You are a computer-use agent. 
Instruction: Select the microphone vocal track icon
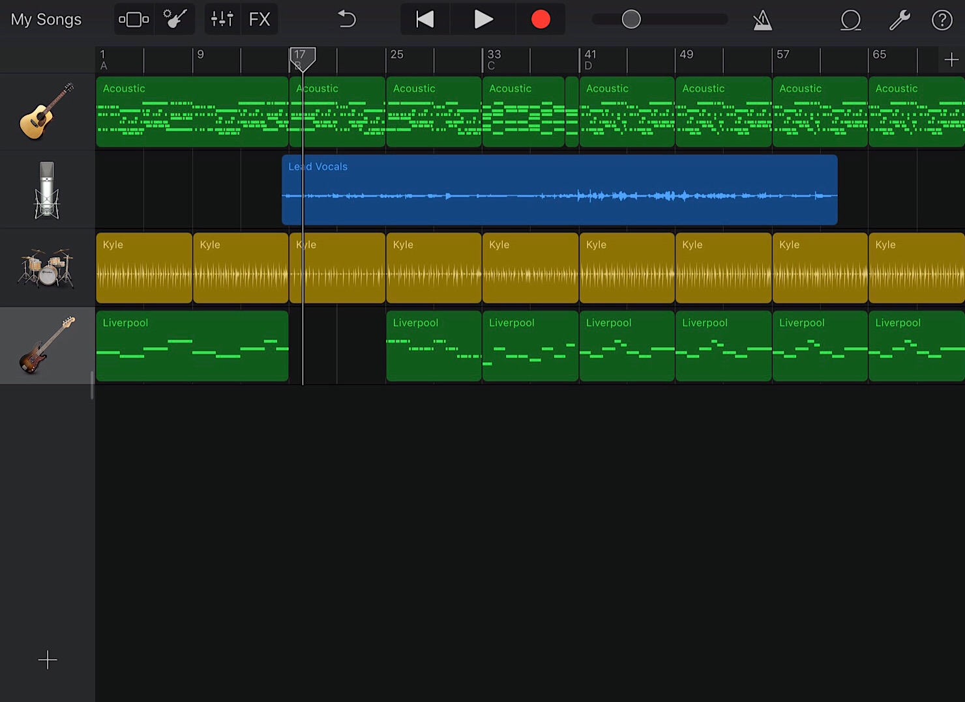pyautogui.click(x=47, y=190)
